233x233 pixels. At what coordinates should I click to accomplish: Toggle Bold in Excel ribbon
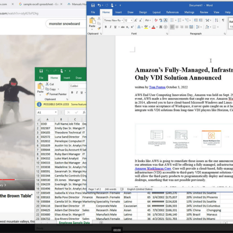click(72, 92)
